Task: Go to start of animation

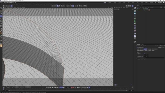Action: pyautogui.click(x=47, y=87)
